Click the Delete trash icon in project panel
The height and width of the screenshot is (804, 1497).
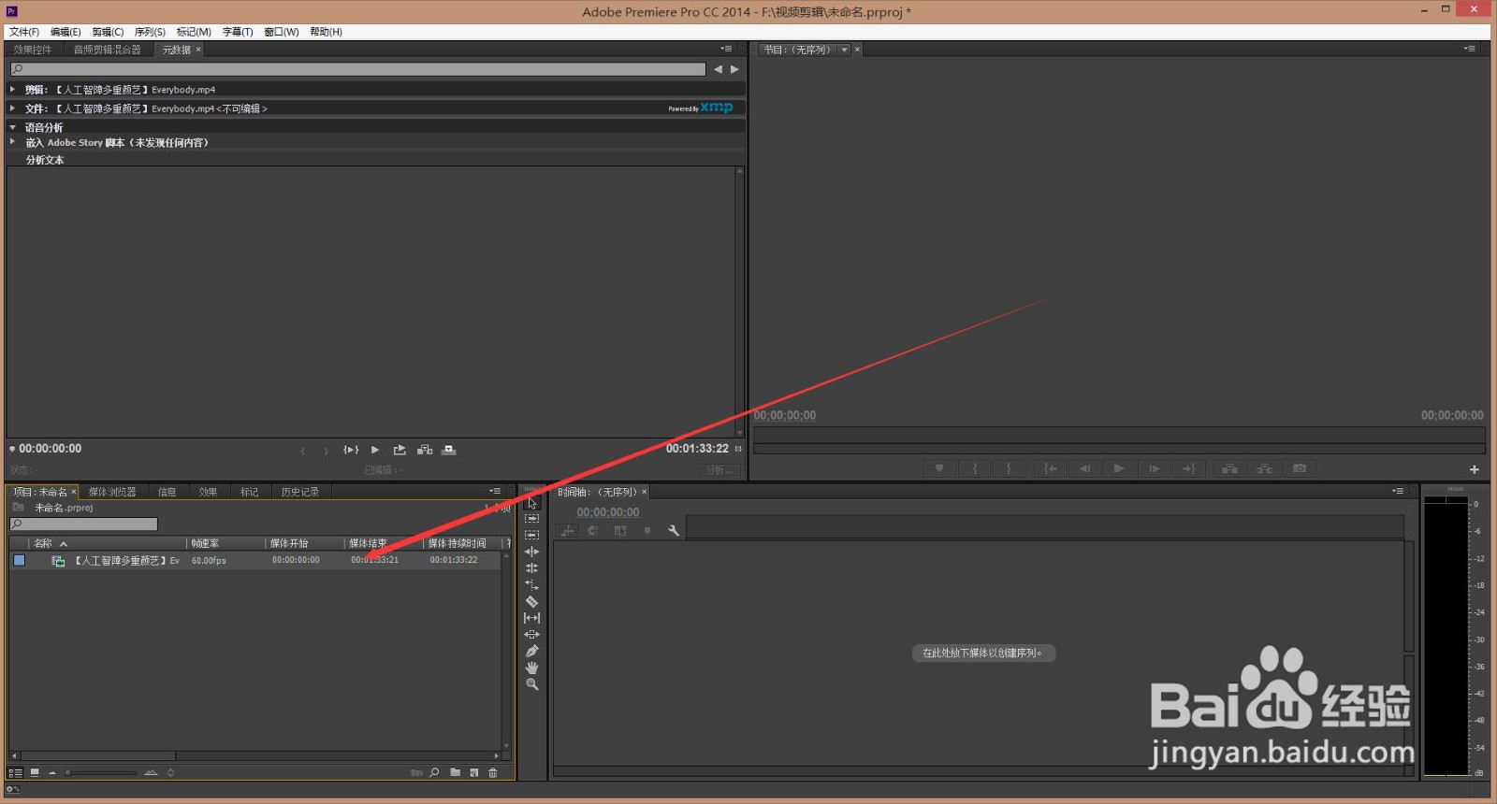coord(493,772)
